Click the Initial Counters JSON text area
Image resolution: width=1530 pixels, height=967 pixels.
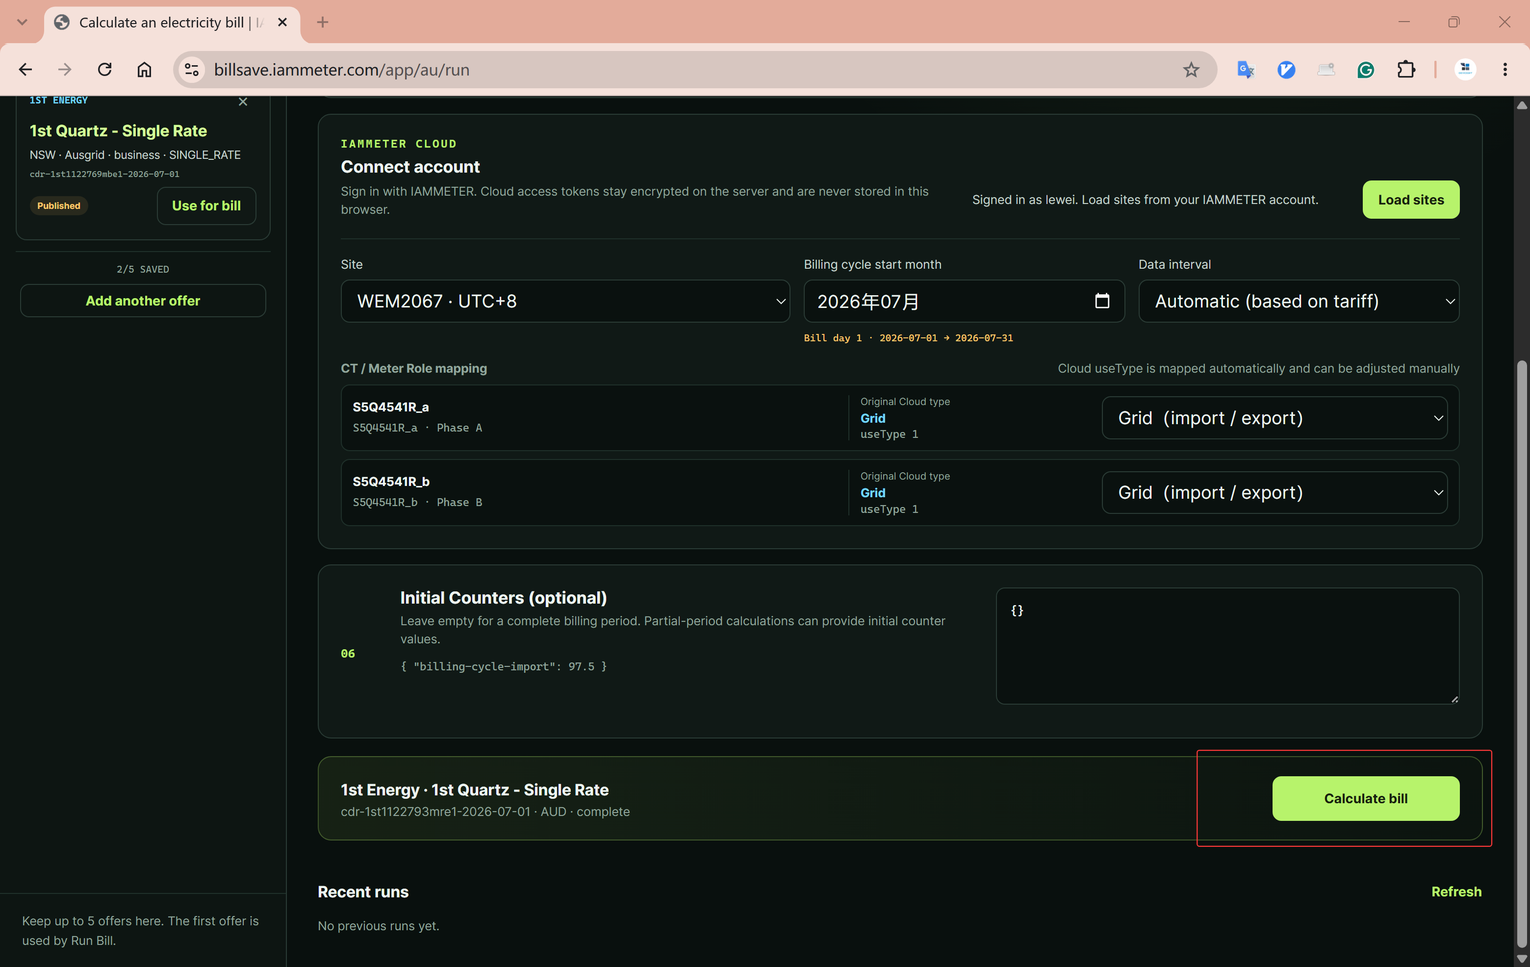(x=1227, y=646)
